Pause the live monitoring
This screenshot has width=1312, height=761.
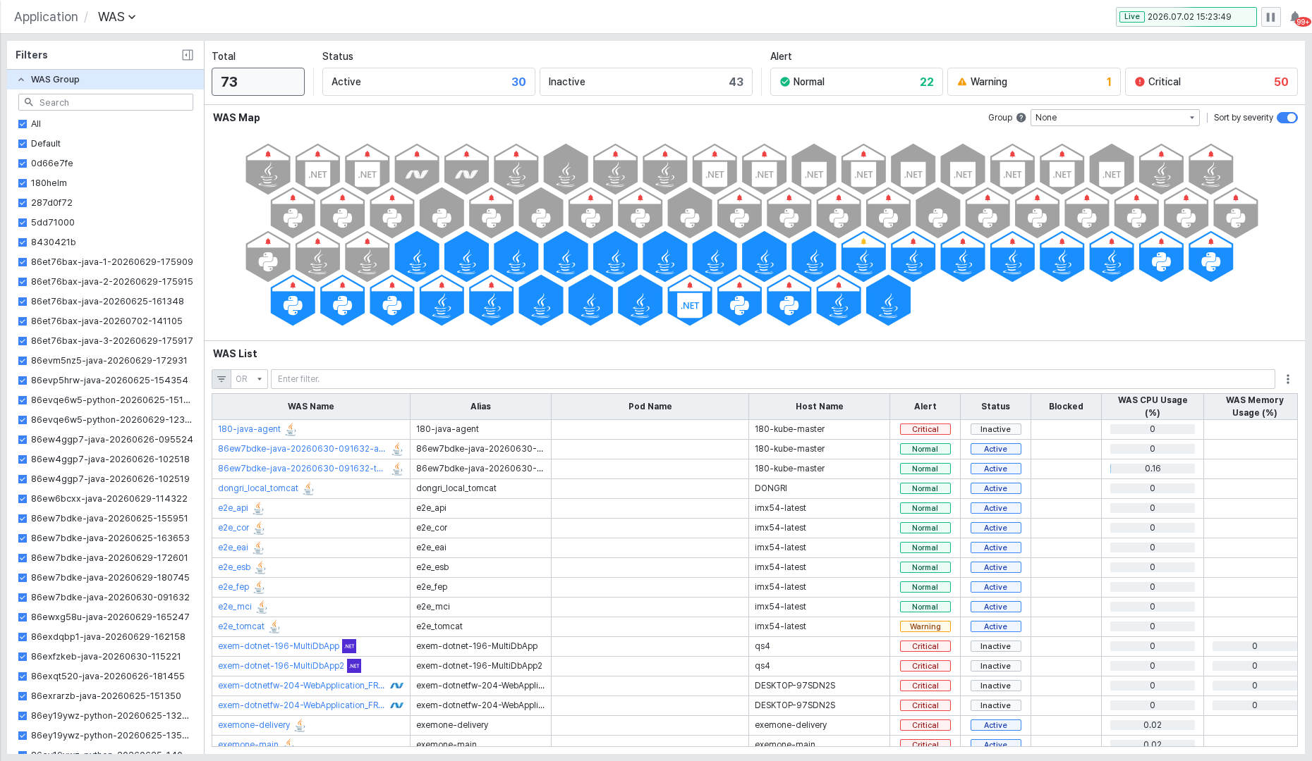click(x=1270, y=17)
